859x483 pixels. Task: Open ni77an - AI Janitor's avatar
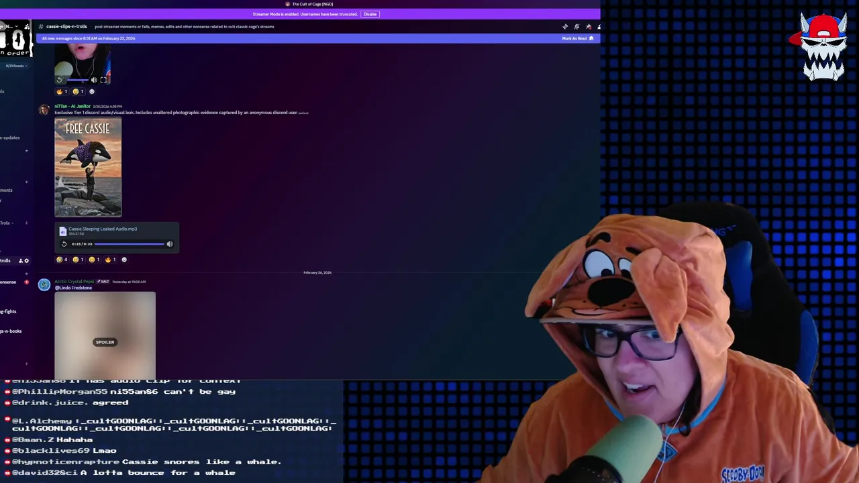[x=44, y=109]
